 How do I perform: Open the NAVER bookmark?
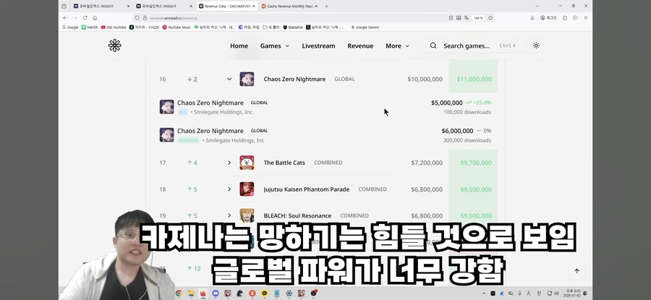pyautogui.click(x=90, y=27)
